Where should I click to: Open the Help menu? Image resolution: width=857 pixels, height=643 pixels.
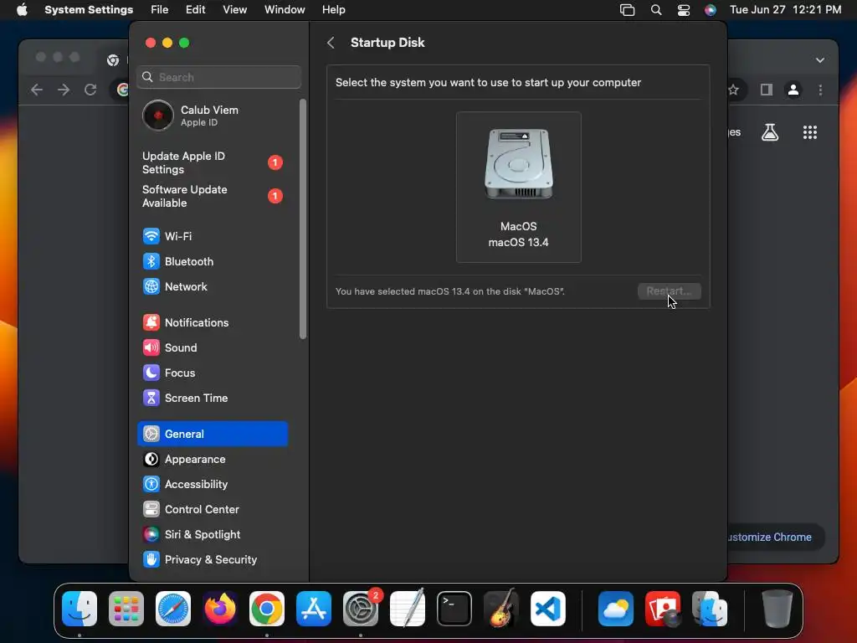(333, 10)
